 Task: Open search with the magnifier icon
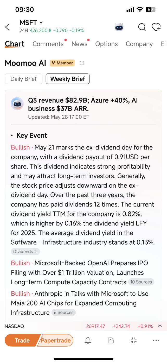pos(142,27)
